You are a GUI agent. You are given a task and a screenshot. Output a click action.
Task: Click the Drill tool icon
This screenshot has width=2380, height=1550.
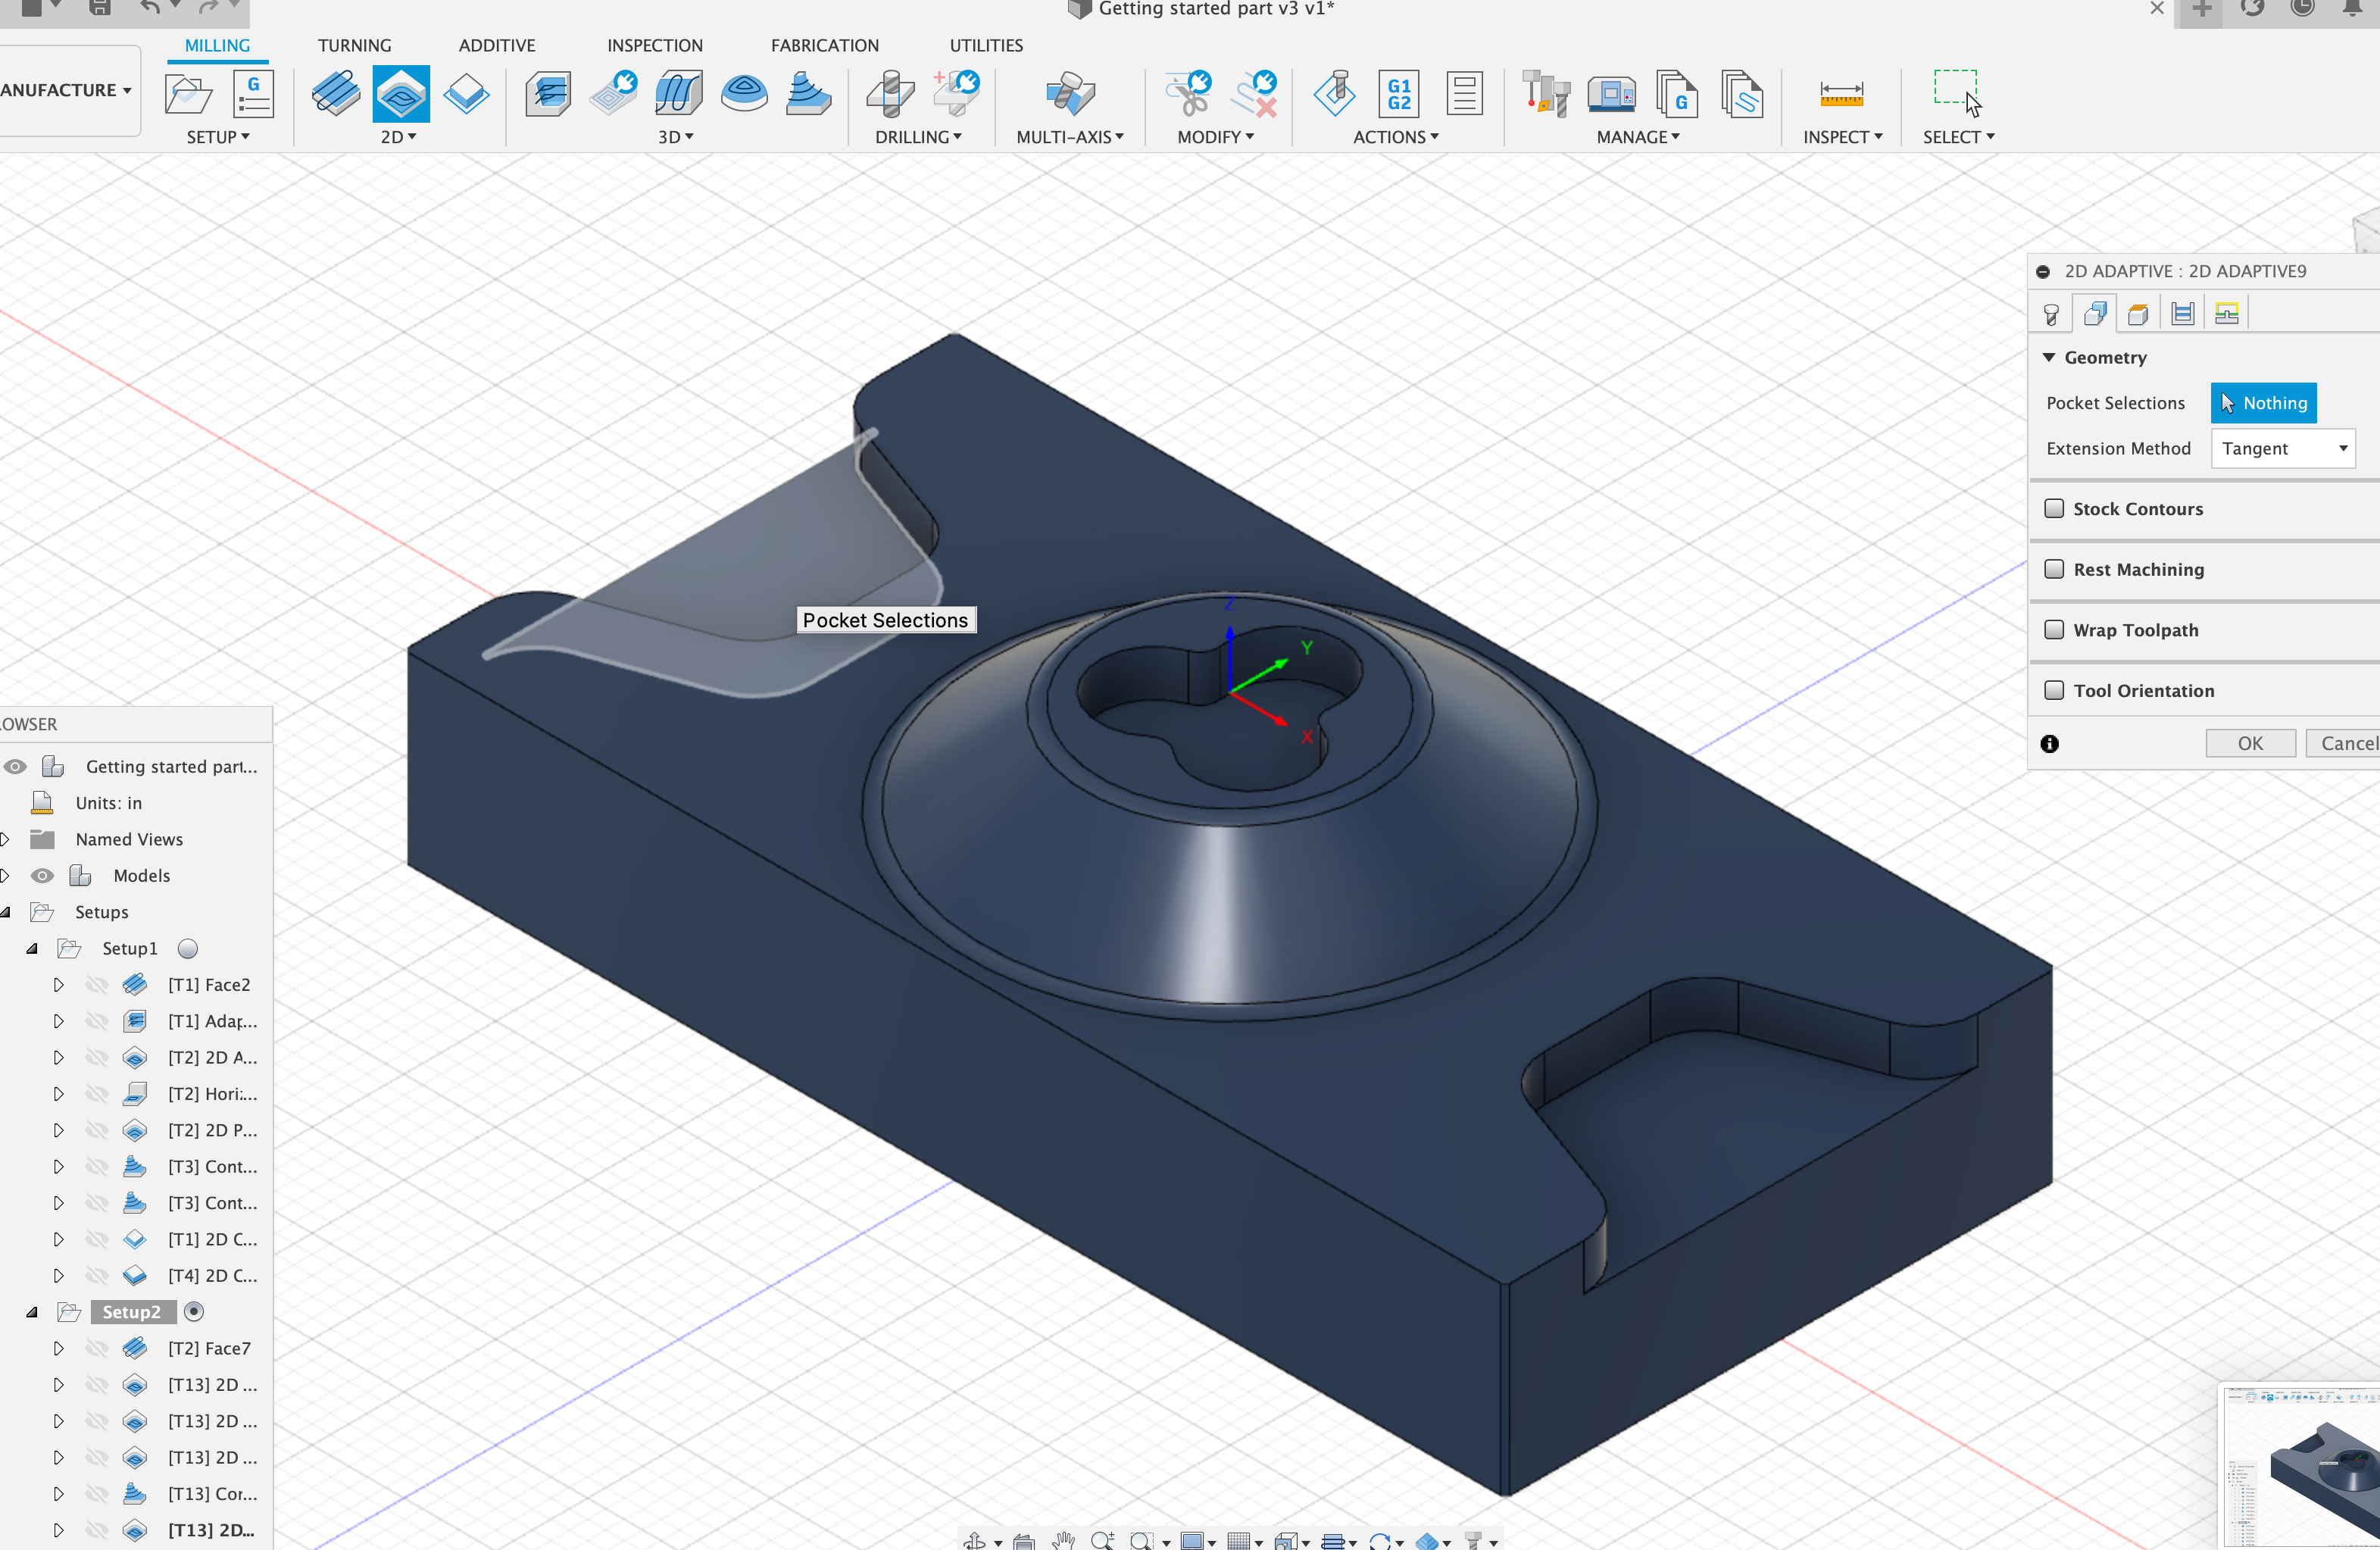pos(890,95)
